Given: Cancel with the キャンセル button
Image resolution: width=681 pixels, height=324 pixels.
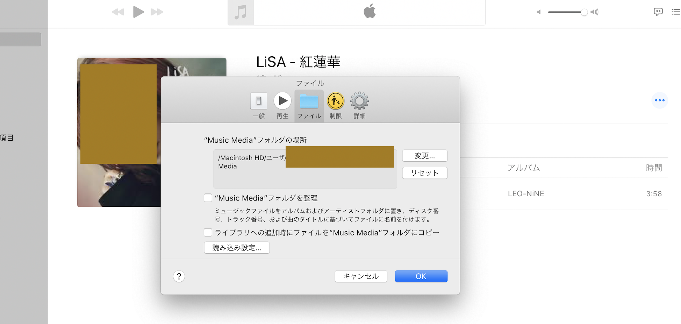Looking at the screenshot, I should pos(361,276).
